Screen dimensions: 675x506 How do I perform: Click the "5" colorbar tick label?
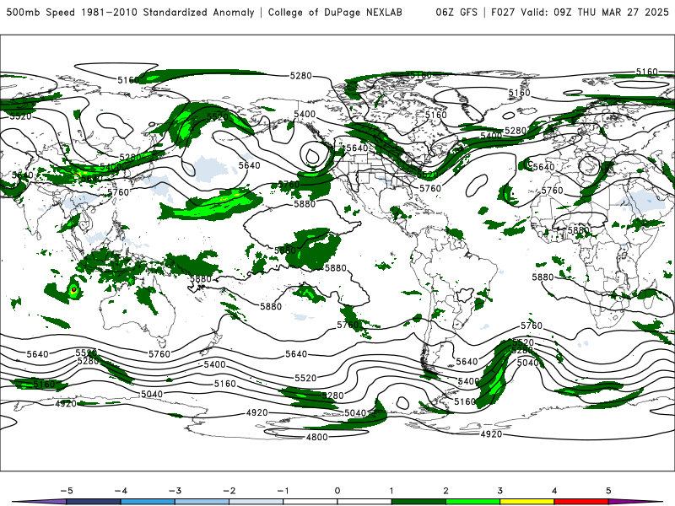[x=608, y=491]
